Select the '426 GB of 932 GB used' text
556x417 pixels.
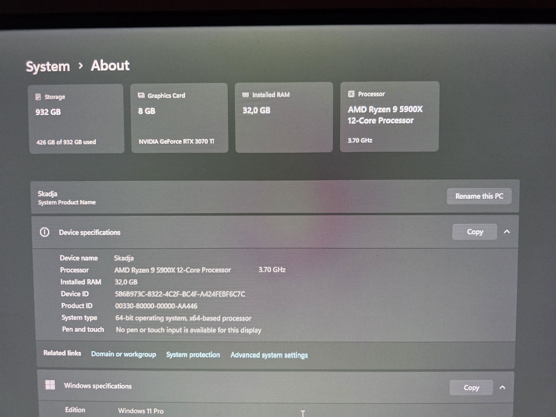click(66, 142)
